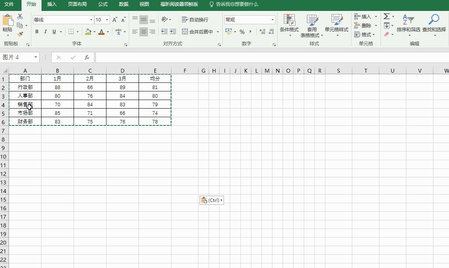Toggle center horizontal alignment
The width and height of the screenshot is (449, 268).
[x=144, y=32]
